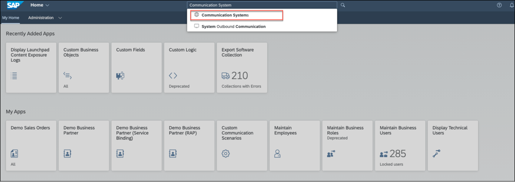The width and height of the screenshot is (515, 183).
Task: Open the Demo Sales Orders tile
Action: [x=31, y=146]
